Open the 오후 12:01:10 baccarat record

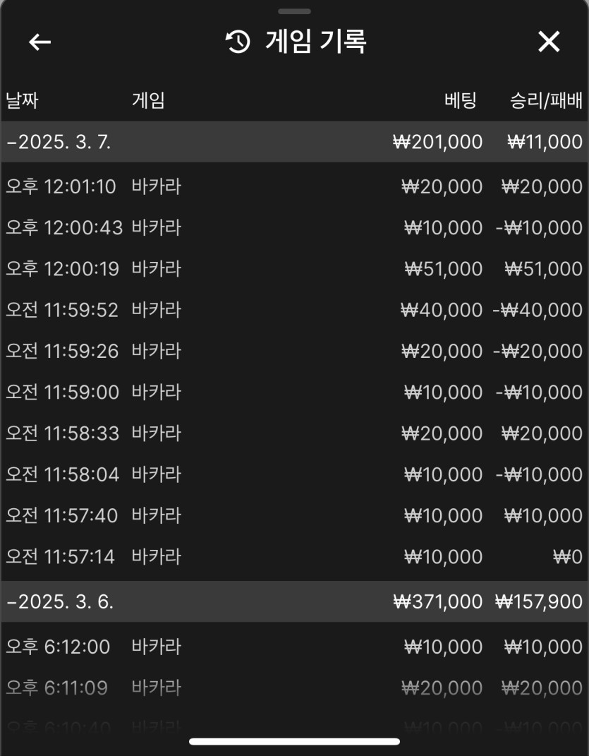[293, 187]
